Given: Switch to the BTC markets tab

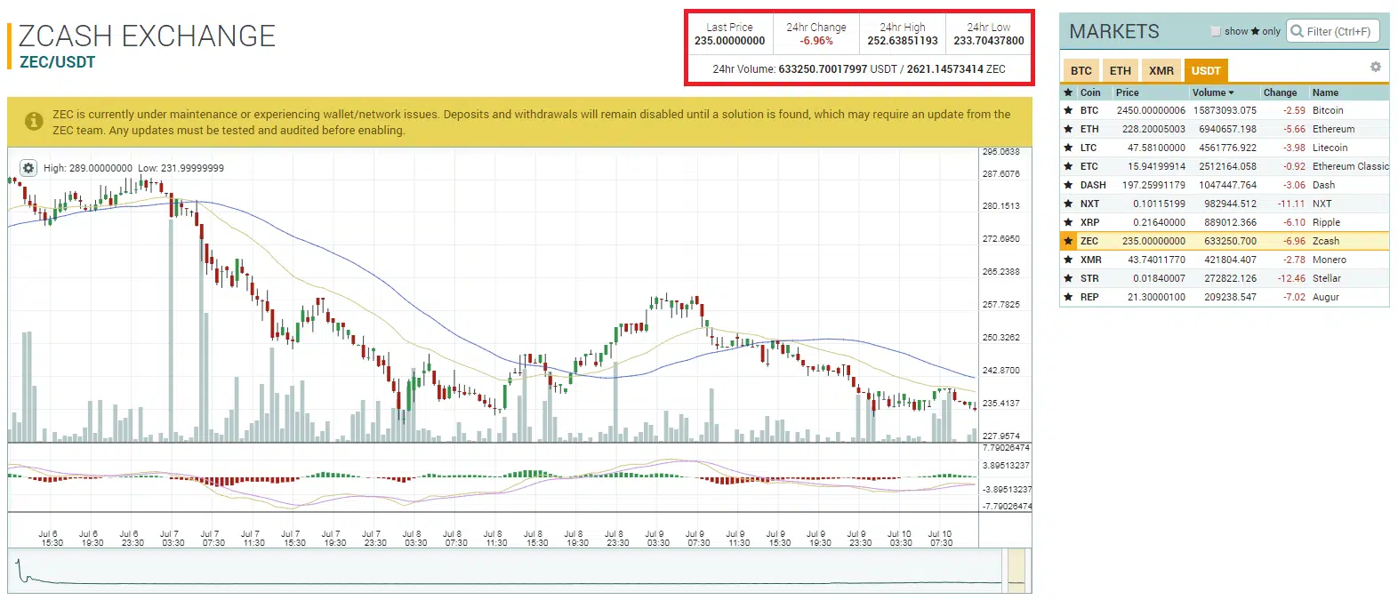Looking at the screenshot, I should tap(1081, 70).
